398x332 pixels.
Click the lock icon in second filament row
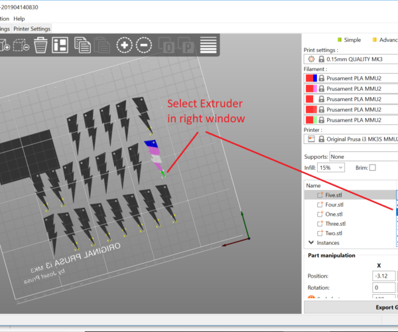tap(321, 89)
